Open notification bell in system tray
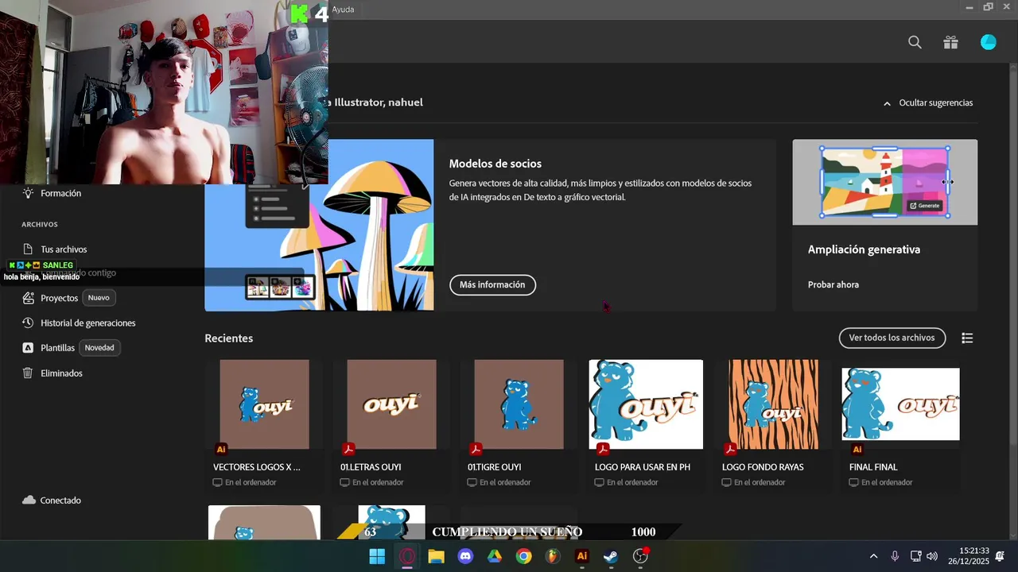 tap(1000, 556)
